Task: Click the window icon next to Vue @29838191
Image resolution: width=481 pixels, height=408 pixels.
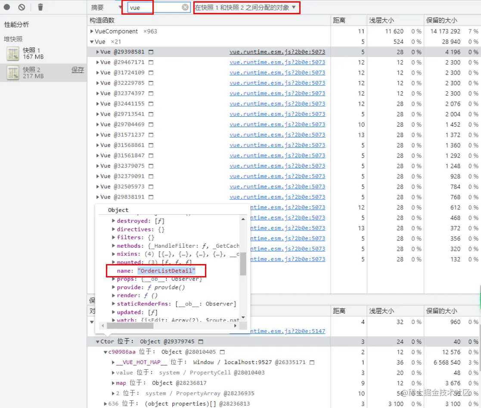Action: pyautogui.click(x=151, y=197)
